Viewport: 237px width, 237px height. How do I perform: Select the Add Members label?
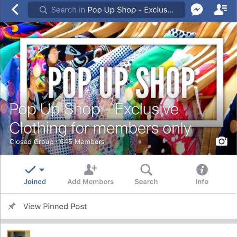tap(90, 181)
